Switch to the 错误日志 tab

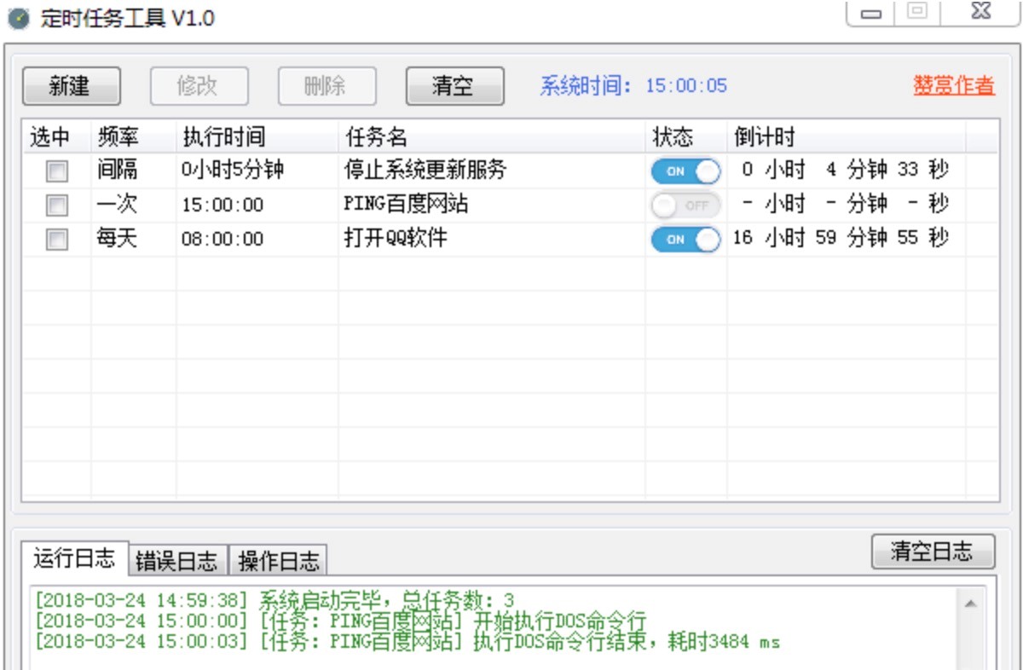(175, 560)
